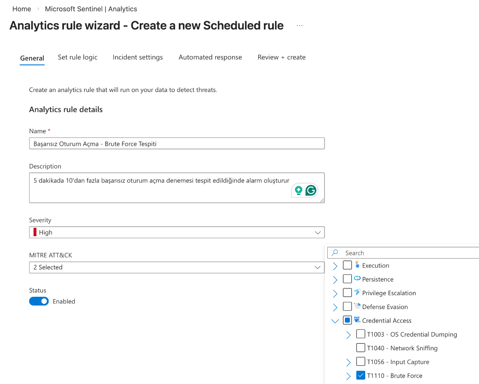Tick the T1003 - OS Credential Dumping checkbox
Viewport: 479px width, 384px height.
pyautogui.click(x=360, y=334)
